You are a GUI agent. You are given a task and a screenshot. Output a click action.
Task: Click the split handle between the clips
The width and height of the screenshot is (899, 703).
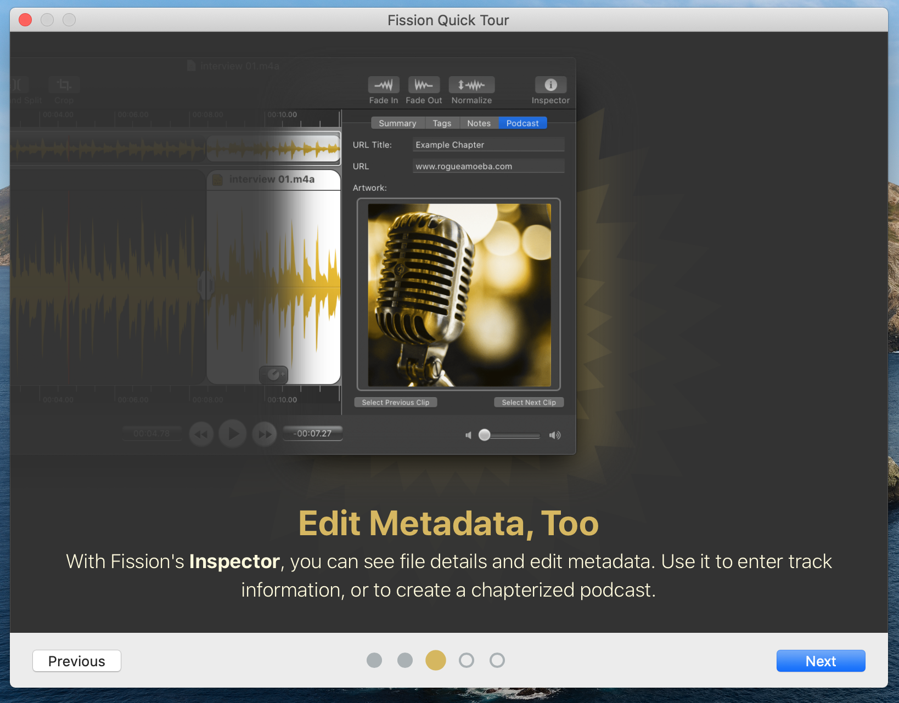(207, 285)
